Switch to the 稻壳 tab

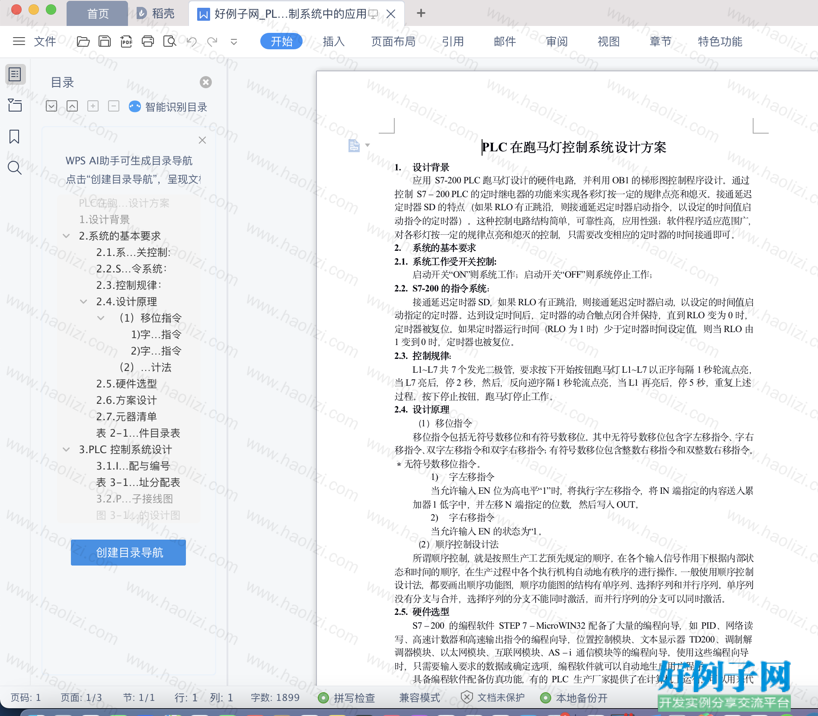pyautogui.click(x=156, y=14)
